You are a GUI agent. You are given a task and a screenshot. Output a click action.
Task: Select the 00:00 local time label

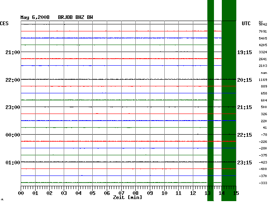coord(13,135)
